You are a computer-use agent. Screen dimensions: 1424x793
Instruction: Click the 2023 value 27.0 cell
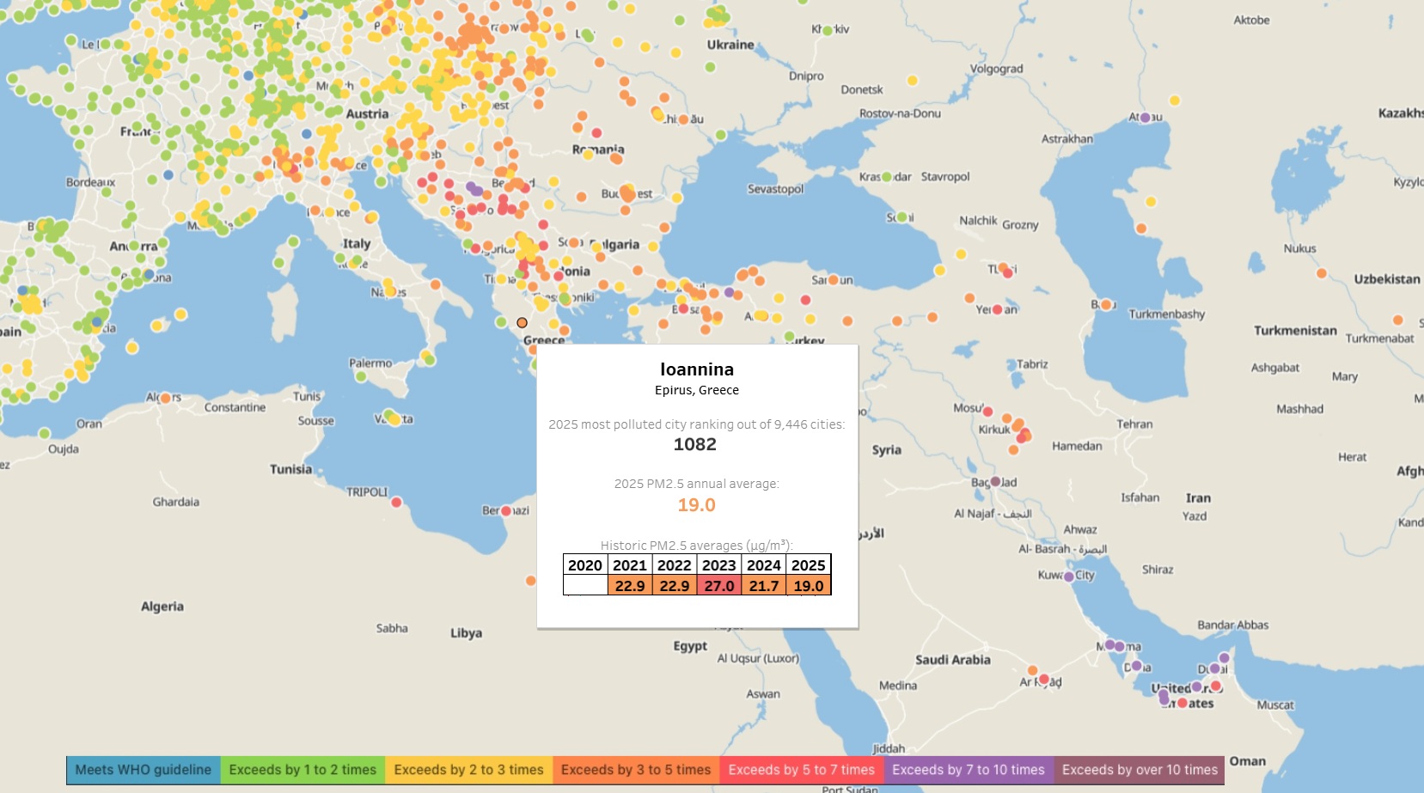click(719, 586)
